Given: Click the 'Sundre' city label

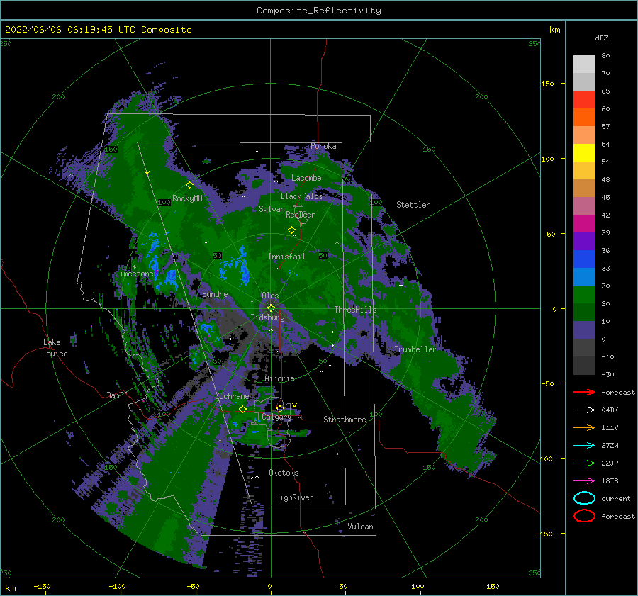Looking at the screenshot, I should tap(215, 293).
